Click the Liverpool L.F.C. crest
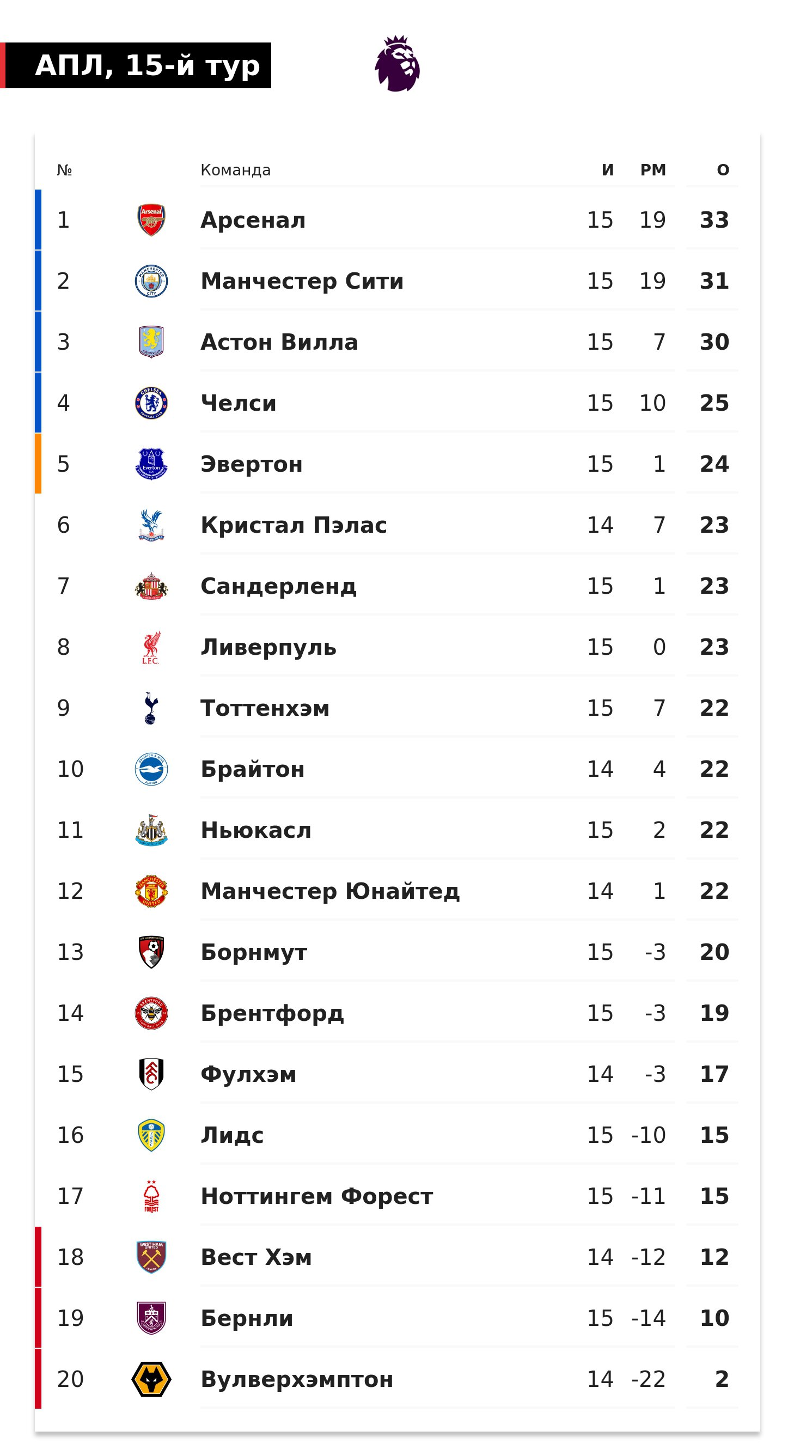Screen dimensions: 794x1449 pyautogui.click(x=151, y=647)
